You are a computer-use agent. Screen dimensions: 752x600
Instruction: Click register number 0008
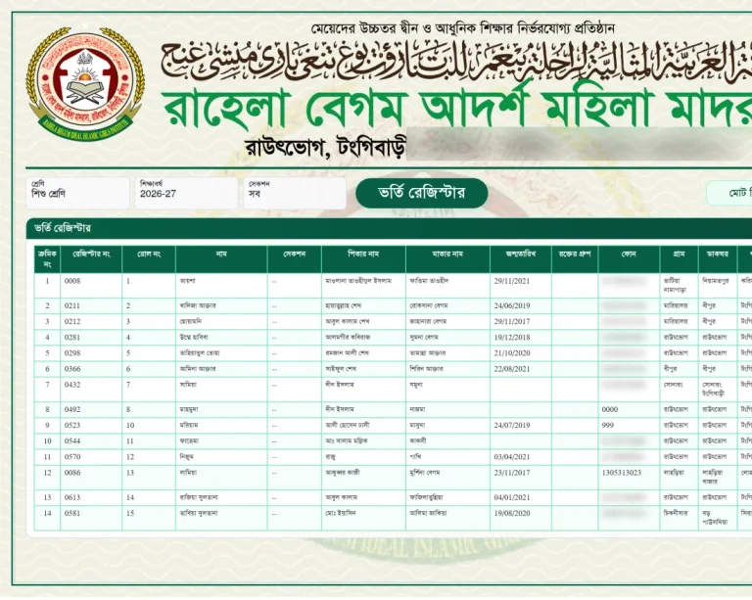72,281
